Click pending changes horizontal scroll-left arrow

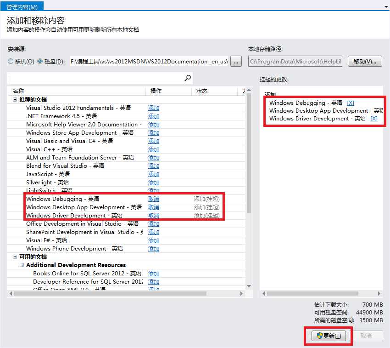click(264, 293)
